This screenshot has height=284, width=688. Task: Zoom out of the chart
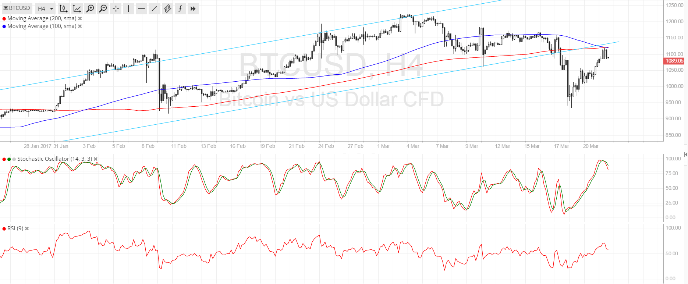103,8
